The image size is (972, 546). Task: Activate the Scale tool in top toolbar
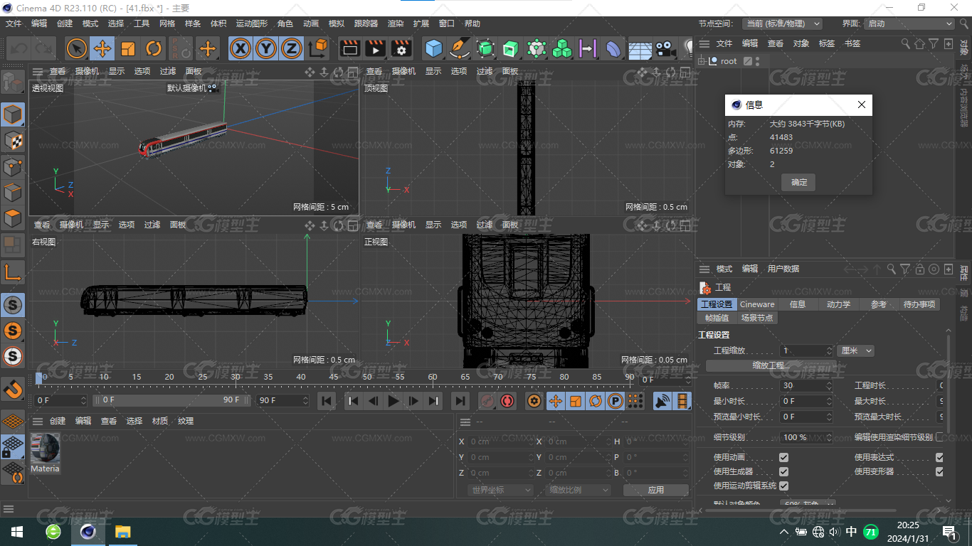128,48
